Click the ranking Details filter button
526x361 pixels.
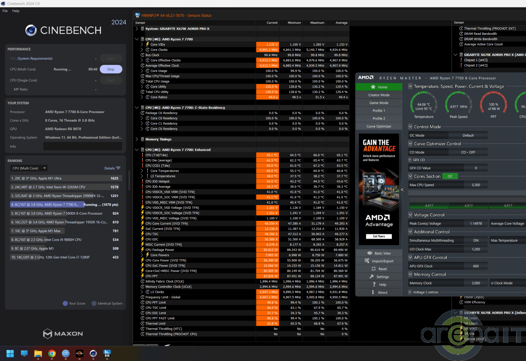click(x=112, y=168)
